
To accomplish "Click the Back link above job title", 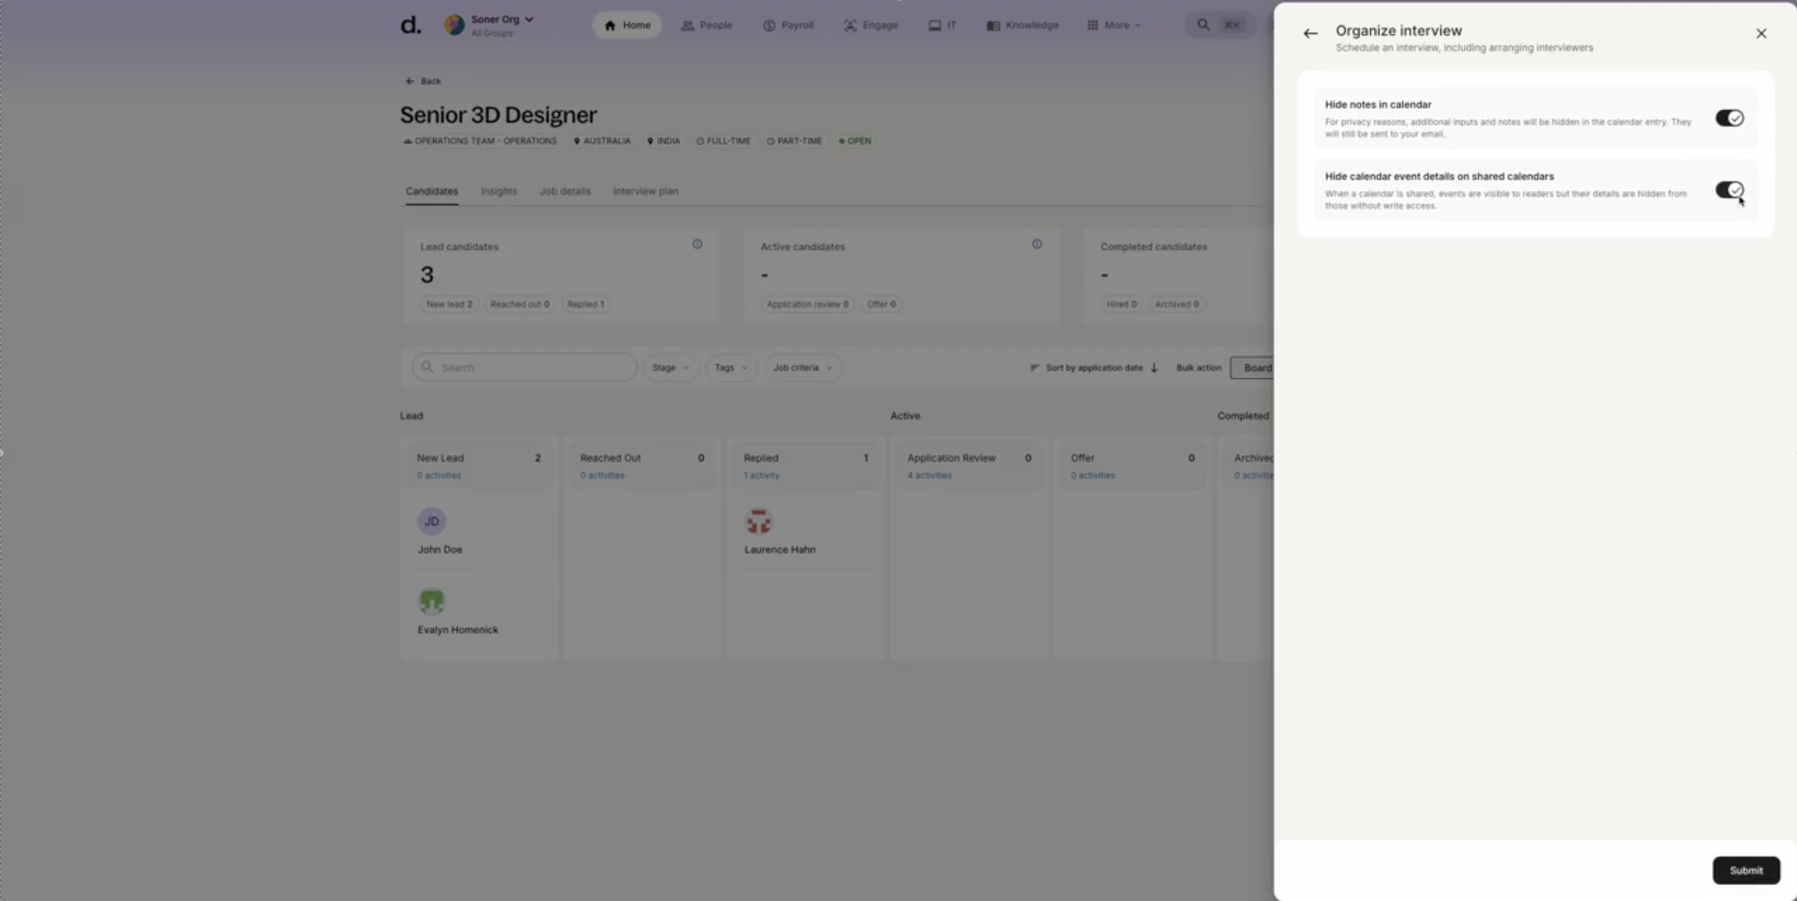I will (x=423, y=81).
